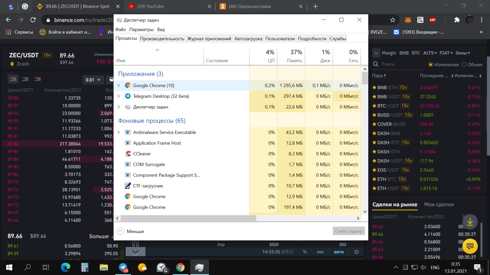
Task: Collapse Task Manager with Меньше button
Action: tap(130, 231)
